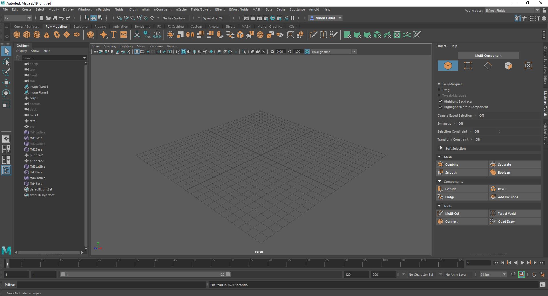The height and width of the screenshot is (296, 548).
Task: Select the Drag radio button
Action: point(439,90)
